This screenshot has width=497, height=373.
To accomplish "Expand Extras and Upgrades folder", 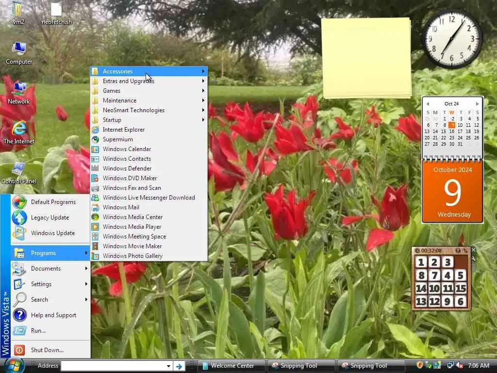I will 149,81.
